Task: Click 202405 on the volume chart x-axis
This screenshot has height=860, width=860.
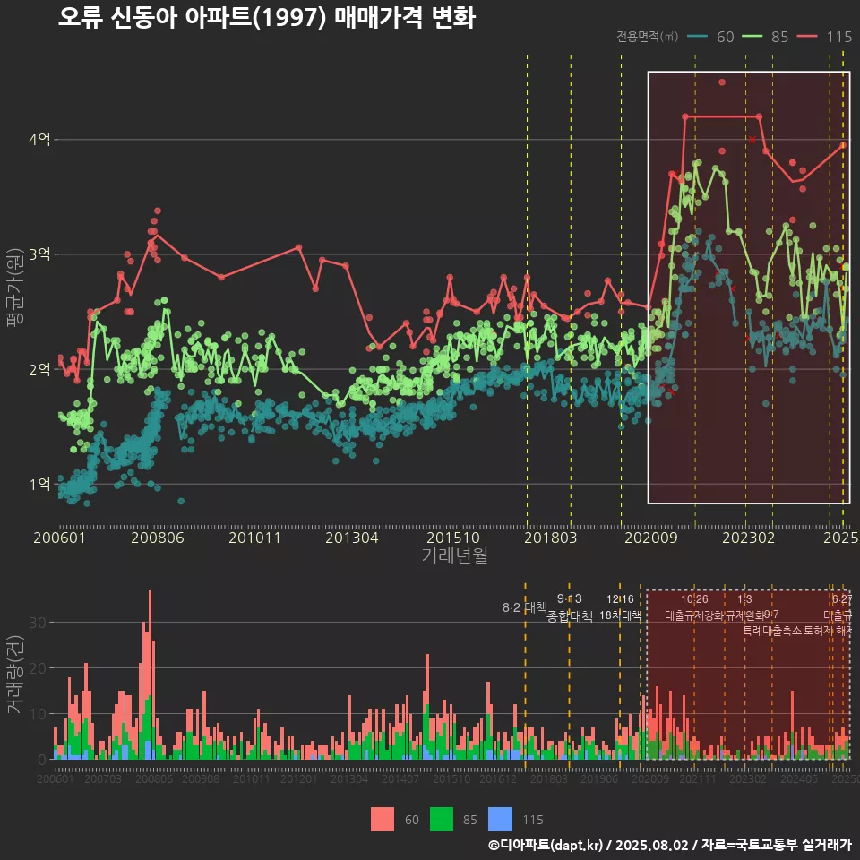Action: click(799, 778)
